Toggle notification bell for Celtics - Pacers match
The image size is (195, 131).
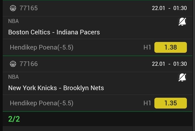(x=182, y=22)
